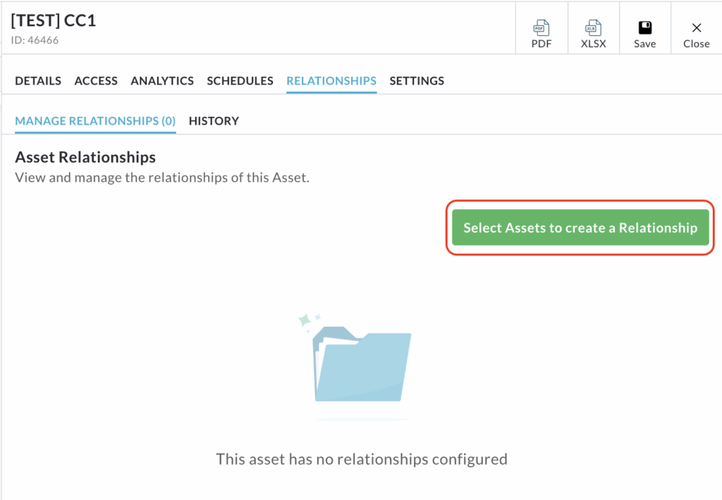The height and width of the screenshot is (500, 722).
Task: Export the asset as PDF
Action: (x=541, y=35)
